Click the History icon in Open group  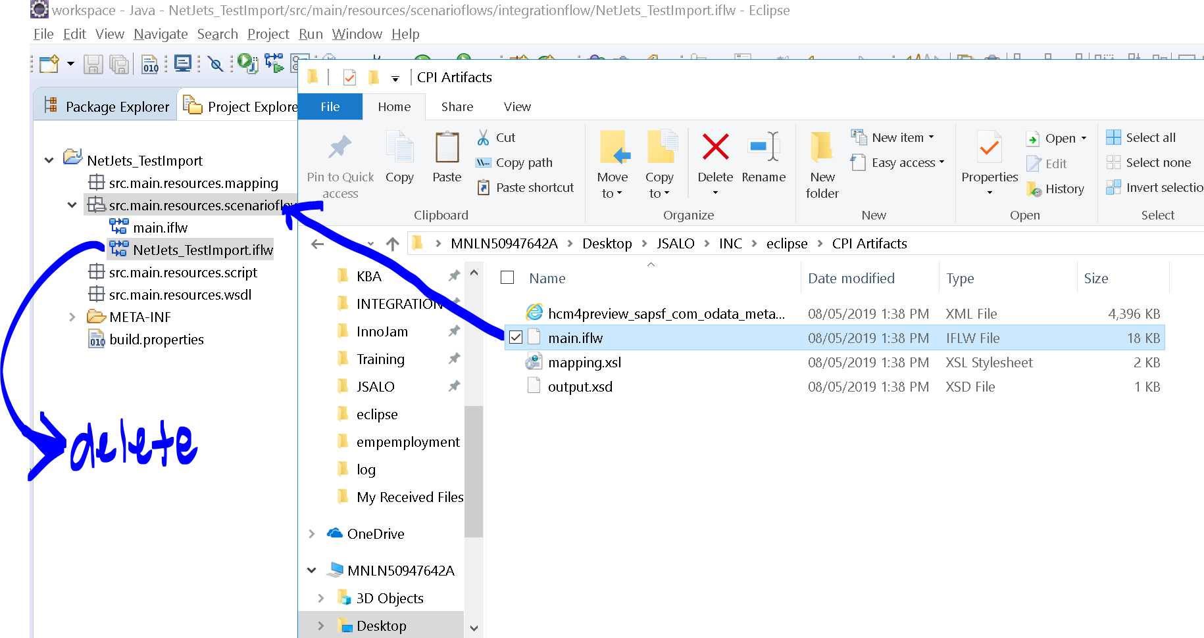1034,189
